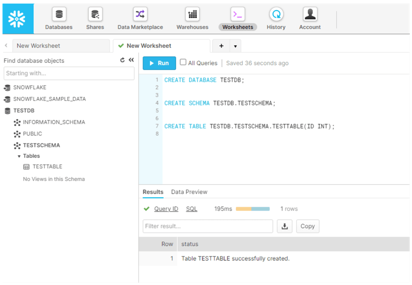Add a new worksheet with plus icon
Screen dimensions: 412x285
(x=221, y=46)
